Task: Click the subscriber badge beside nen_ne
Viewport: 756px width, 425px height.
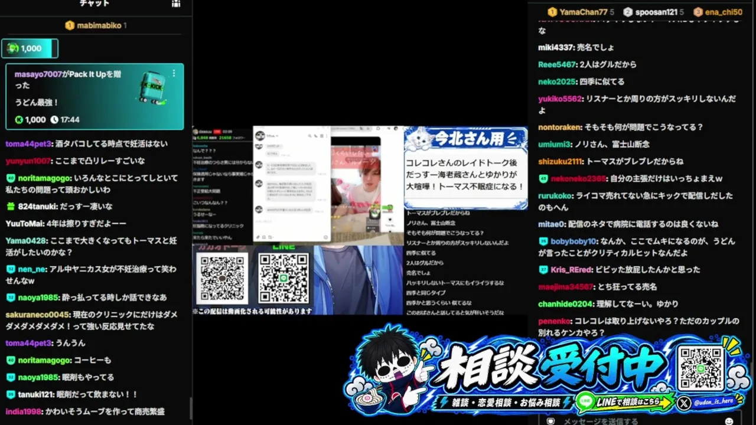Action: [11, 269]
